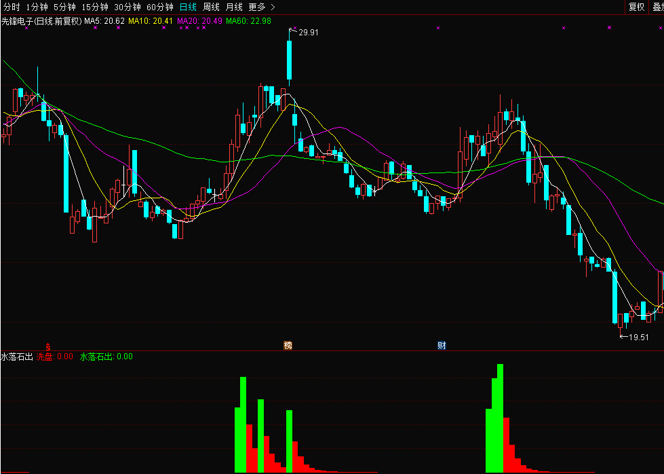Click the green 水落石出: 0.00 value
This screenshot has height=474, width=664.
(x=106, y=357)
